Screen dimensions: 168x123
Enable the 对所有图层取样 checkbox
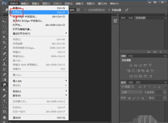(x=85, y=10)
